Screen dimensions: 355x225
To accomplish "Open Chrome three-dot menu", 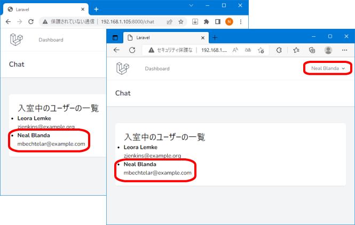I will 241,22.
